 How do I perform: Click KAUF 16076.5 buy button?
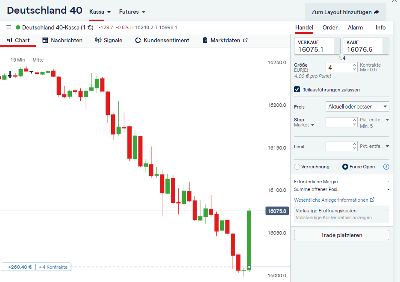pos(366,46)
